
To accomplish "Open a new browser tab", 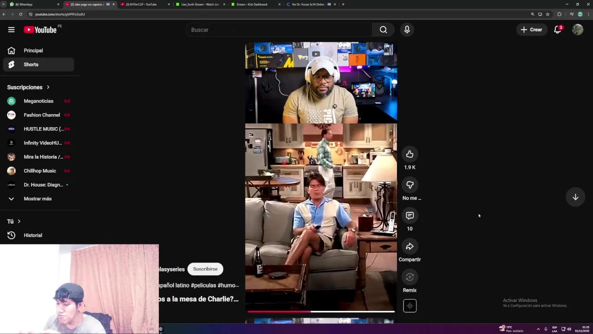I will [343, 4].
